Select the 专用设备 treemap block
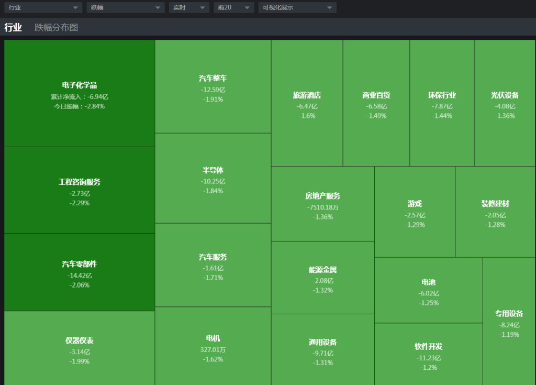This screenshot has height=385, width=536. [x=509, y=321]
